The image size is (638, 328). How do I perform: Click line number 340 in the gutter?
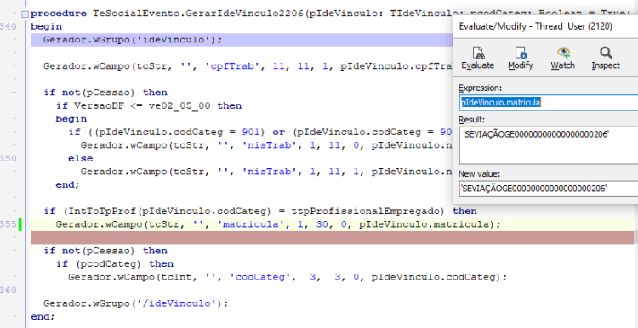(9, 27)
